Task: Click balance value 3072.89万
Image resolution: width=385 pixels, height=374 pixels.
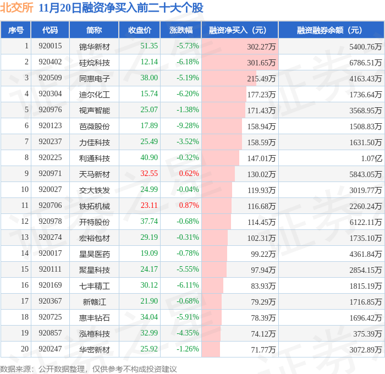Action: 366,350
